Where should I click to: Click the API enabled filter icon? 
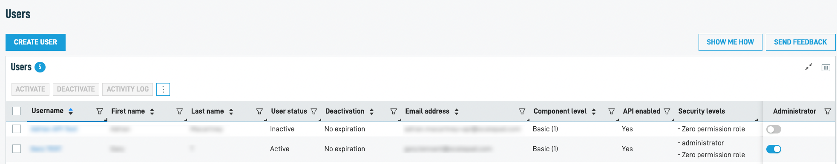(x=667, y=111)
